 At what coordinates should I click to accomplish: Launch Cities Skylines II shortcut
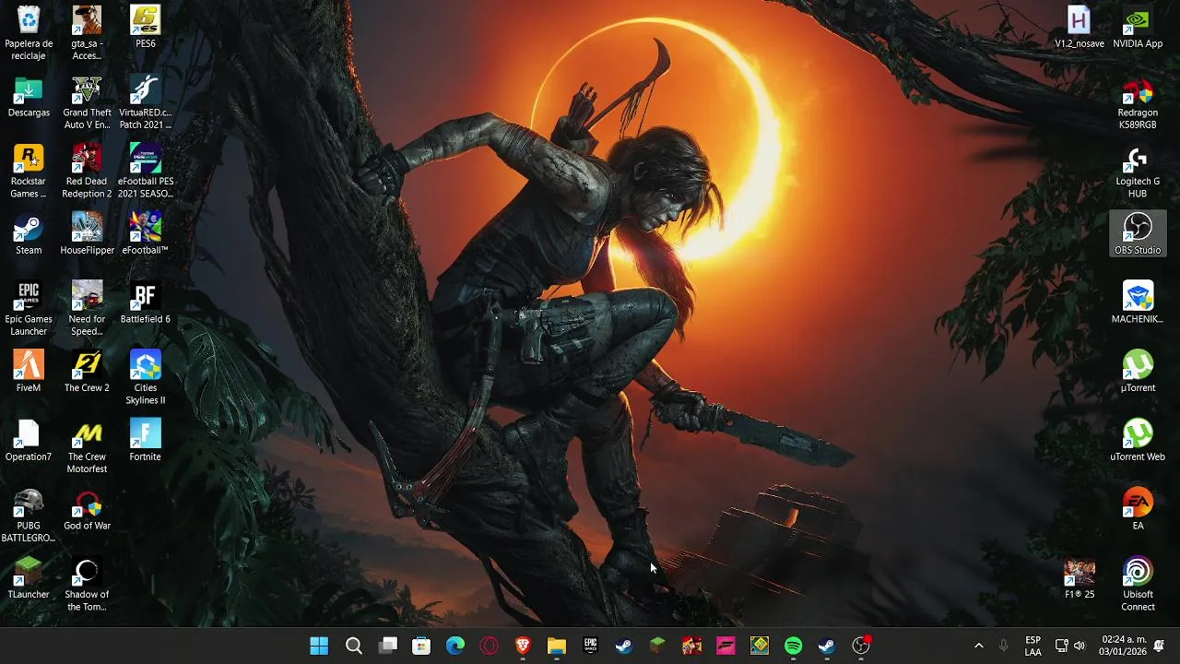point(146,378)
